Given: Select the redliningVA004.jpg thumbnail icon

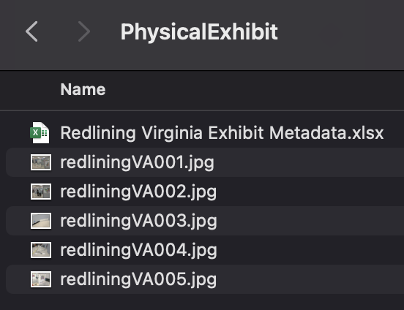Looking at the screenshot, I should click(x=41, y=250).
